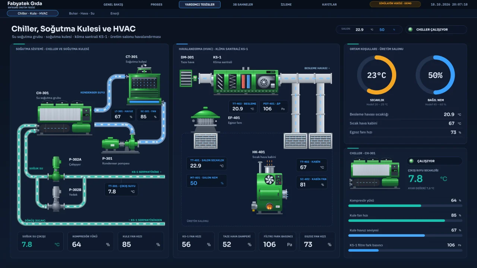
Task: Switch to Buhar · Hava · Su subtab
Action: [x=82, y=13]
